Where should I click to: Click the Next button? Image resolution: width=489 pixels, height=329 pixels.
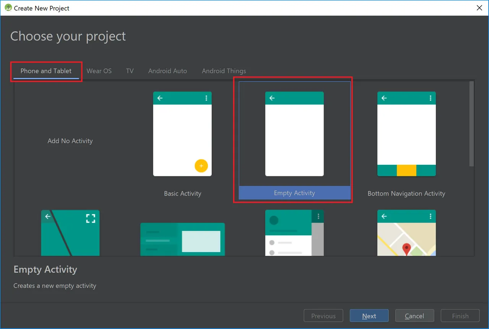tap(369, 316)
